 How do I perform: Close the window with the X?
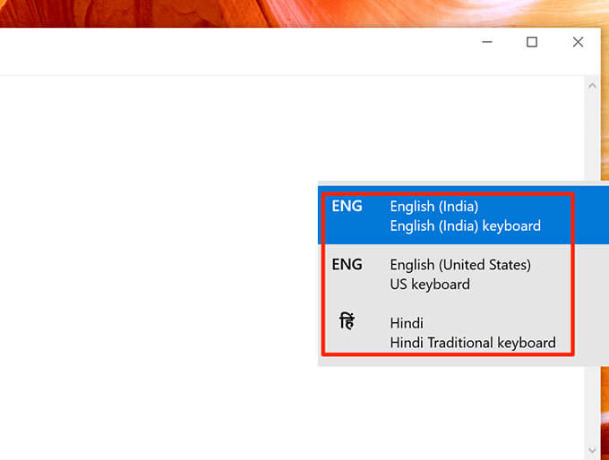[578, 42]
